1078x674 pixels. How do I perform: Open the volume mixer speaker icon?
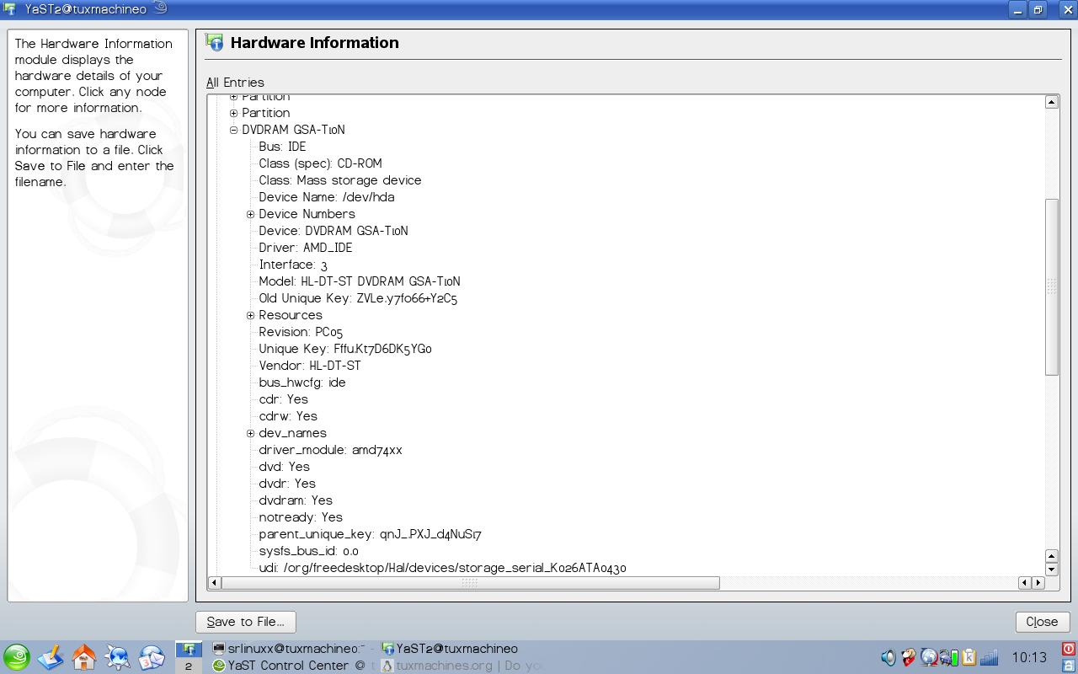click(x=889, y=657)
